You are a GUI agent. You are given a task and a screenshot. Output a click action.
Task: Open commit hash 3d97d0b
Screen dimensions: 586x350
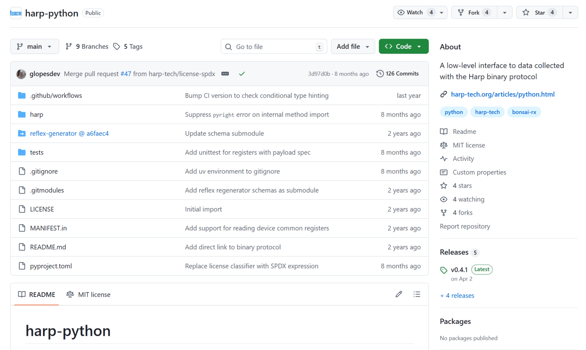[319, 74]
